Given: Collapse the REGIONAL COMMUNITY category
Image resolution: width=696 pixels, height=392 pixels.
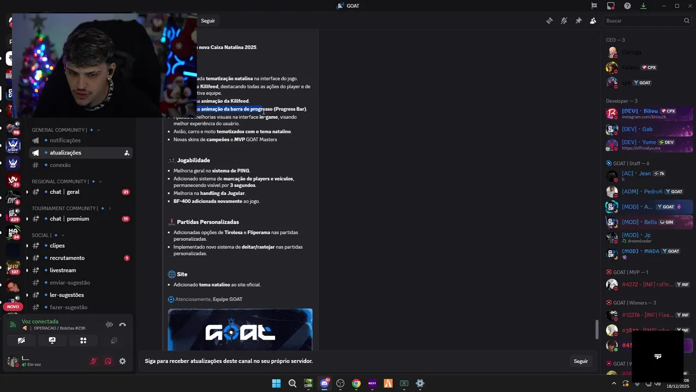Looking at the screenshot, I should click(x=67, y=181).
